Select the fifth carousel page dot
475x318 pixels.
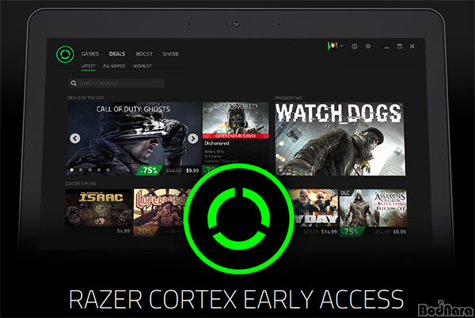(x=108, y=170)
